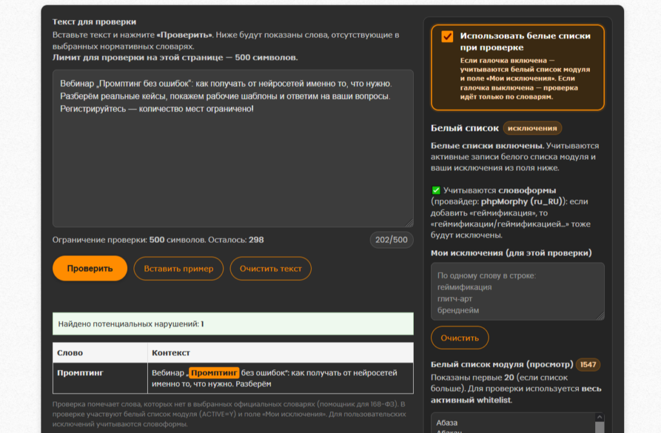
Task: Focus the main text-to-check textarea
Action: pos(232,149)
